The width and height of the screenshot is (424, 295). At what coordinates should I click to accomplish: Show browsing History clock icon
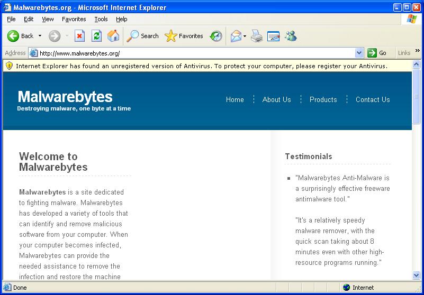216,36
